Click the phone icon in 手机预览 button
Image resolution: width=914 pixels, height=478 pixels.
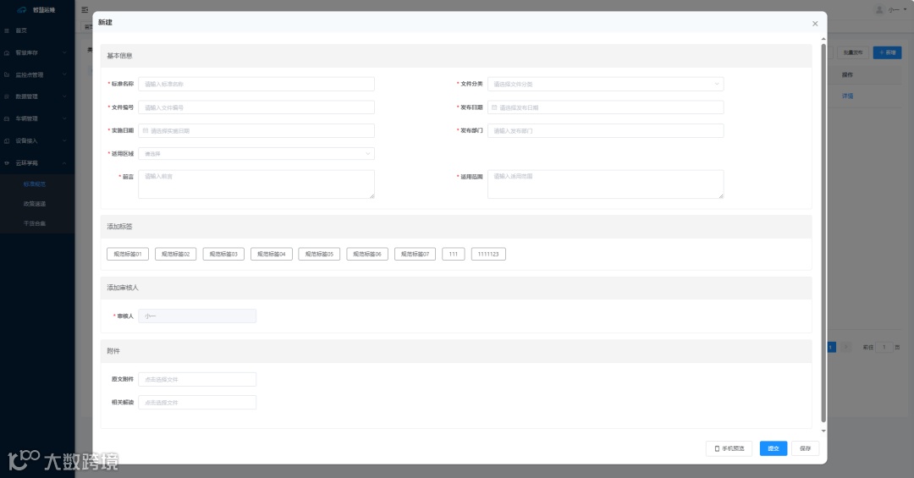tap(717, 448)
